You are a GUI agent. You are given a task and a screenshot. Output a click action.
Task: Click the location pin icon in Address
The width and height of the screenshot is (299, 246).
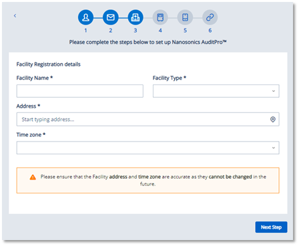(273, 120)
